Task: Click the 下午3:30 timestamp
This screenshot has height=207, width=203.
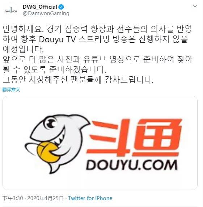Action: (13, 198)
